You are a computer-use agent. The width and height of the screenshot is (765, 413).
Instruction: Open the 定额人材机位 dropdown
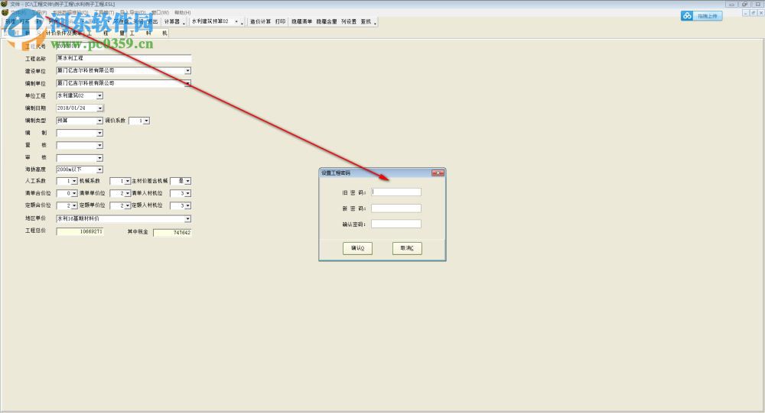click(188, 205)
